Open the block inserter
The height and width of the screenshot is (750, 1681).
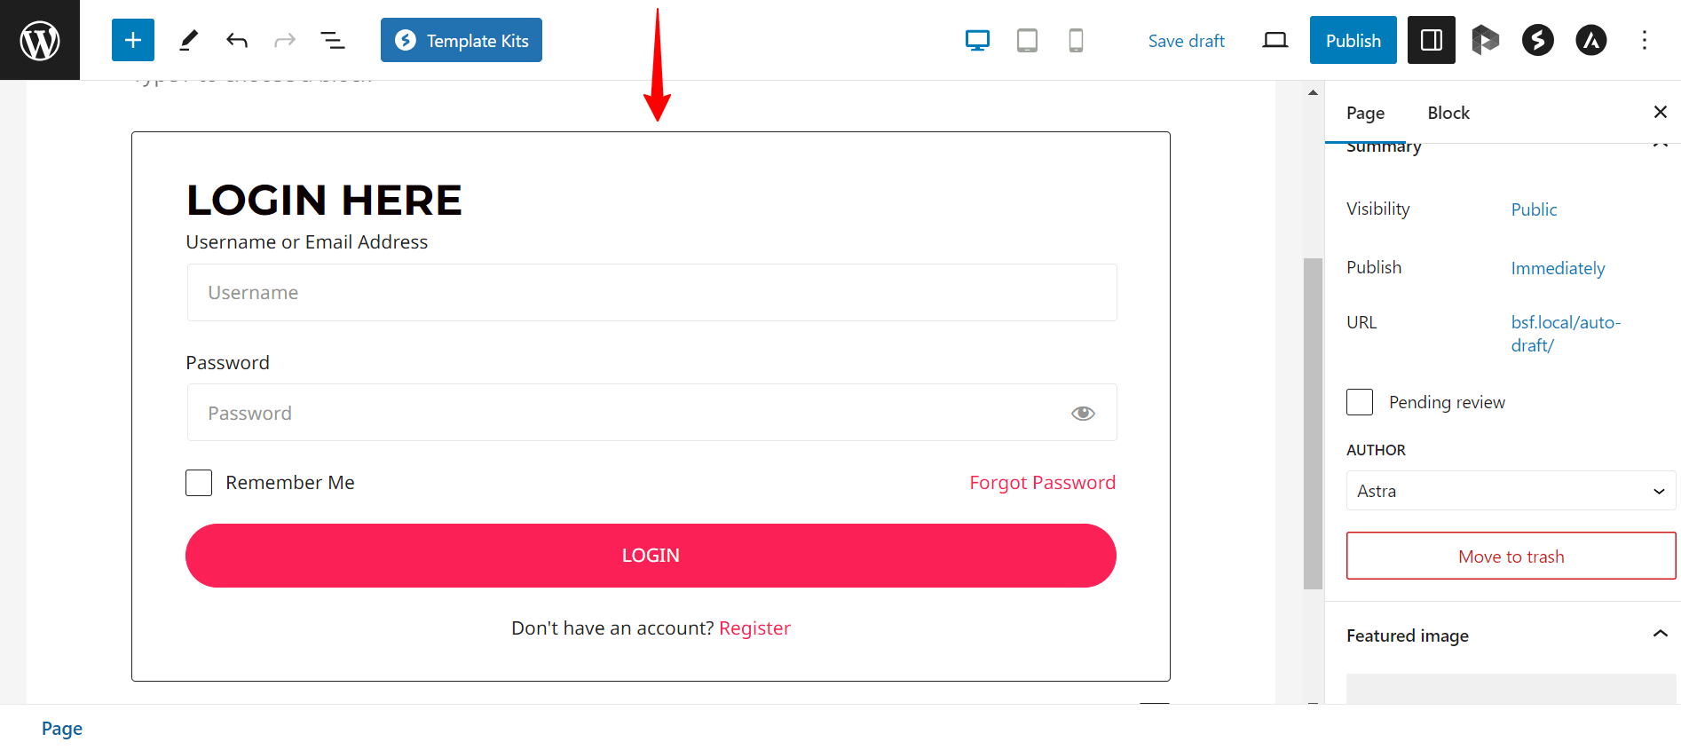pyautogui.click(x=132, y=39)
